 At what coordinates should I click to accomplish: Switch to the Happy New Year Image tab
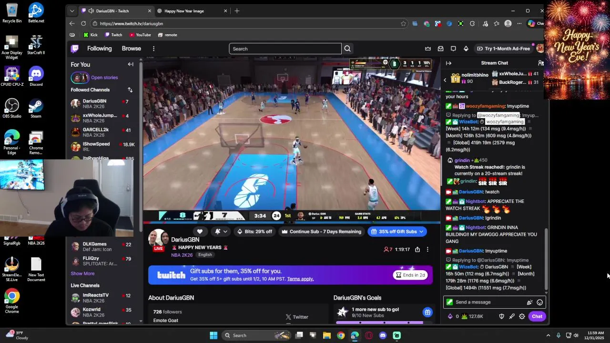pos(193,11)
